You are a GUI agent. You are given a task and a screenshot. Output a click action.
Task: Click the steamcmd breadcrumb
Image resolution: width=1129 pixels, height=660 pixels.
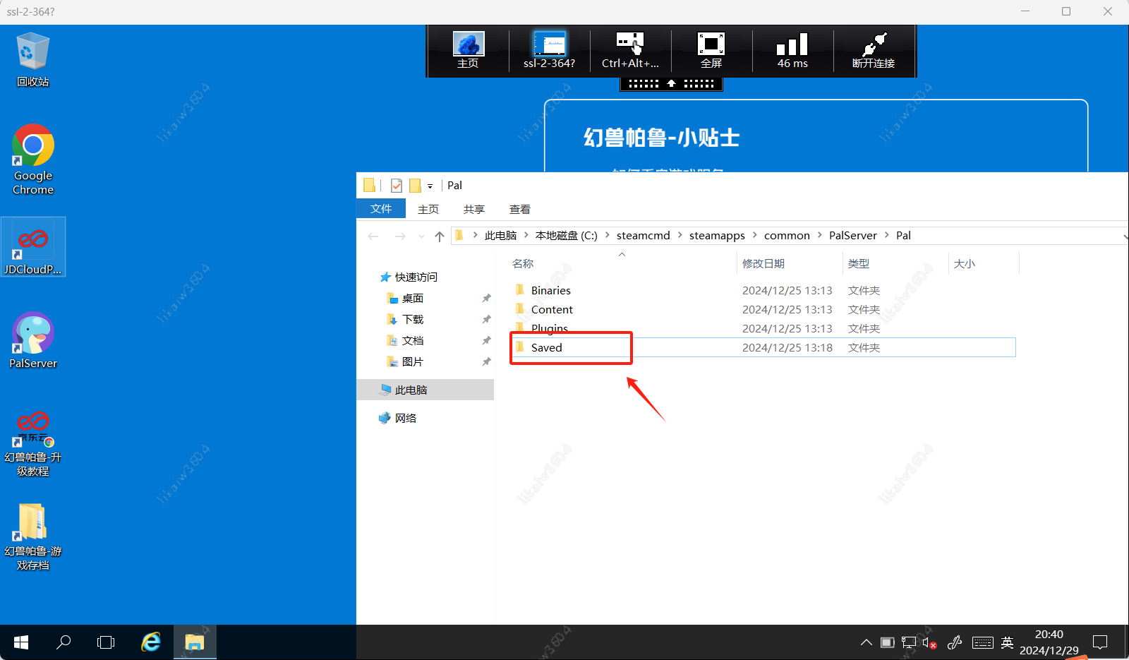pos(644,236)
